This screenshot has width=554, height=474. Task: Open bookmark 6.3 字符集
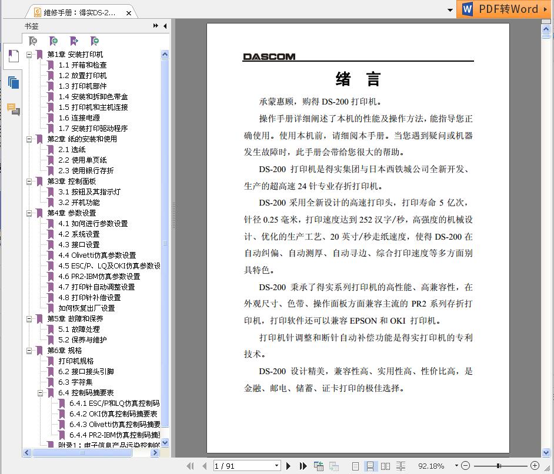pos(75,382)
